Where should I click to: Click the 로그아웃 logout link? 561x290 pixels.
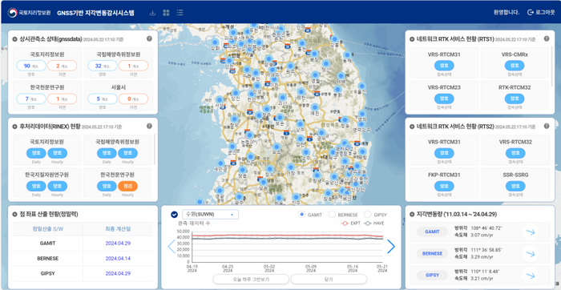click(x=541, y=13)
